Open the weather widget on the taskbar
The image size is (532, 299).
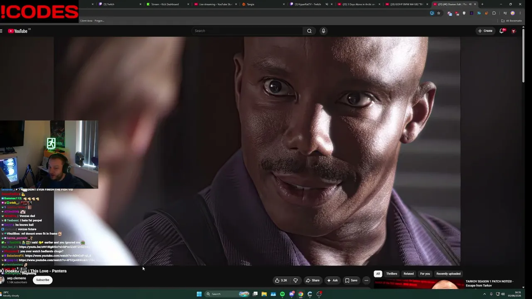pyautogui.click(x=10, y=294)
